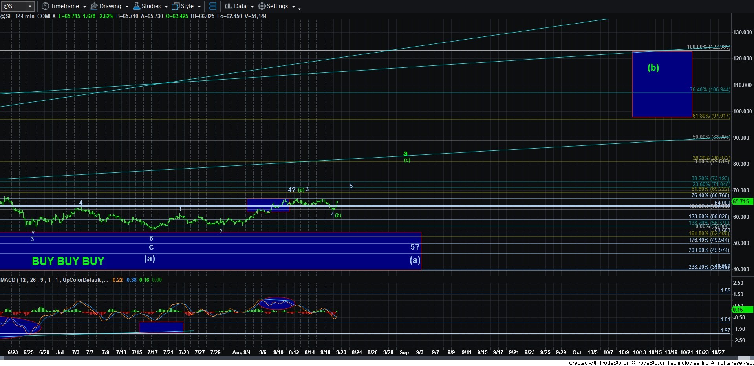
Task: Select the wave 3 label near 6/25
Action: (x=32, y=239)
